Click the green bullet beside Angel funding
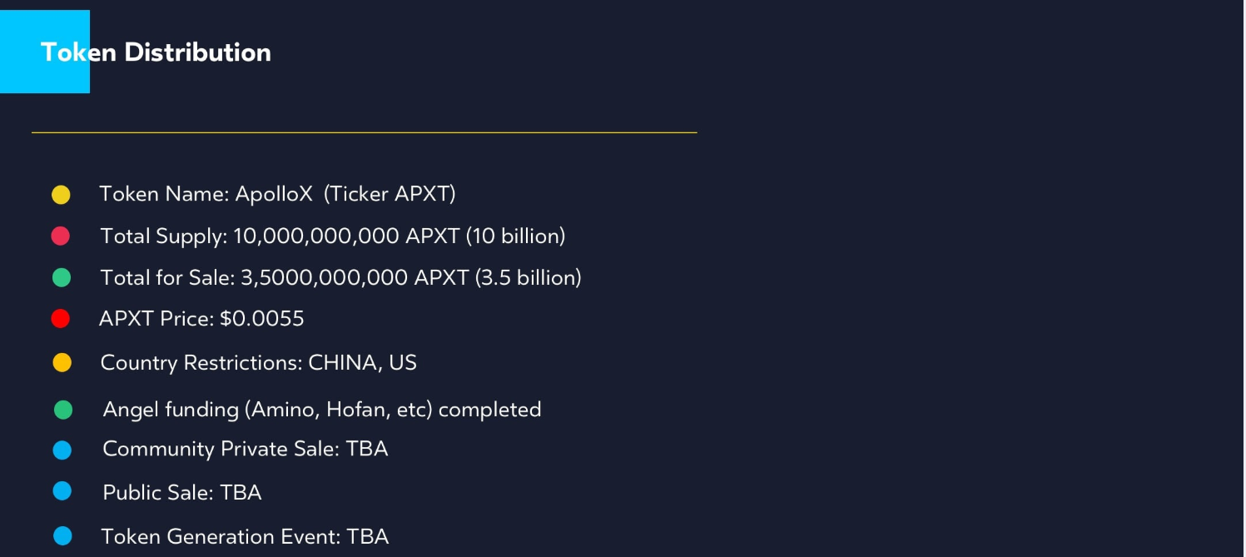 point(63,410)
